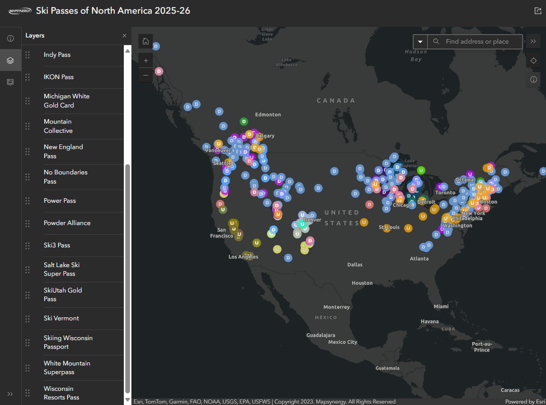Screen dimensions: 546x405
Task: Select the Mountain Collective layer
Action: [x=58, y=126]
